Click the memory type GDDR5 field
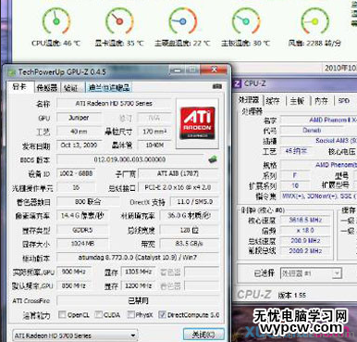The height and width of the screenshot is (342, 357). 82,230
